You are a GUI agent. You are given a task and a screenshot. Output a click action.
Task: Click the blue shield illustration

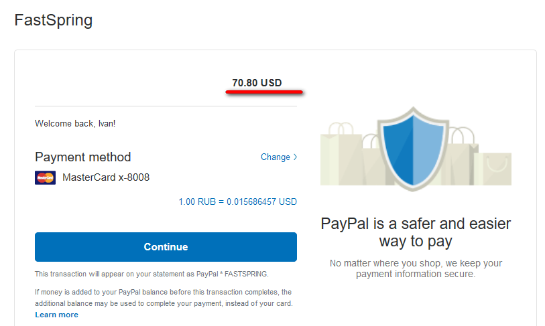pyautogui.click(x=413, y=149)
